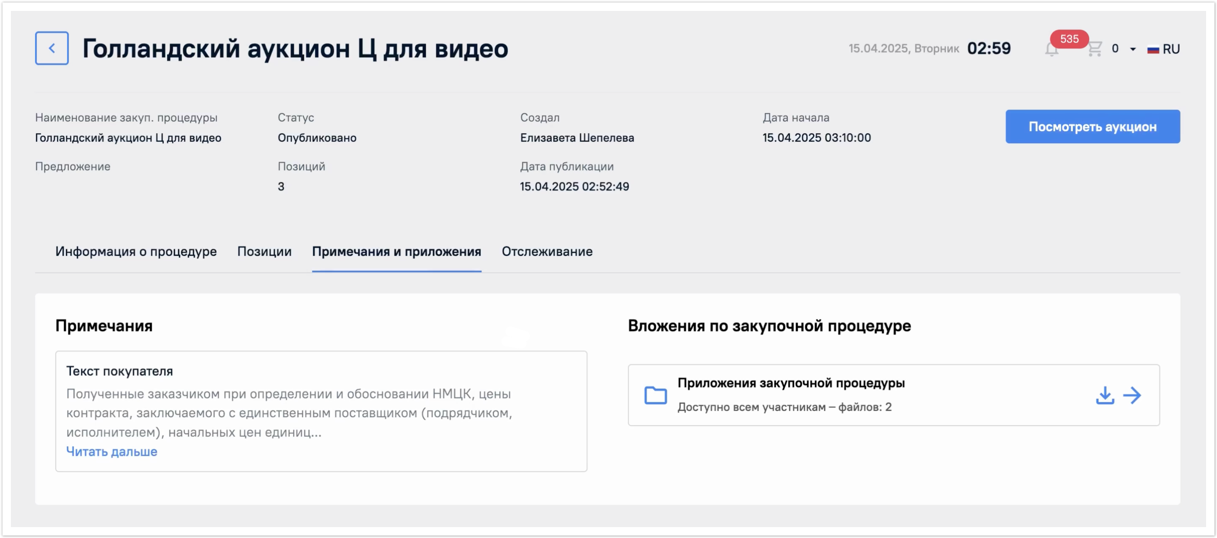Click the Russian flag icon

(x=1153, y=49)
